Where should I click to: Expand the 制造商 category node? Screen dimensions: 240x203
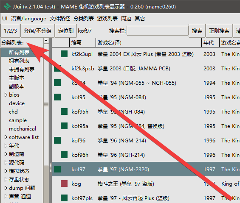click(6, 154)
